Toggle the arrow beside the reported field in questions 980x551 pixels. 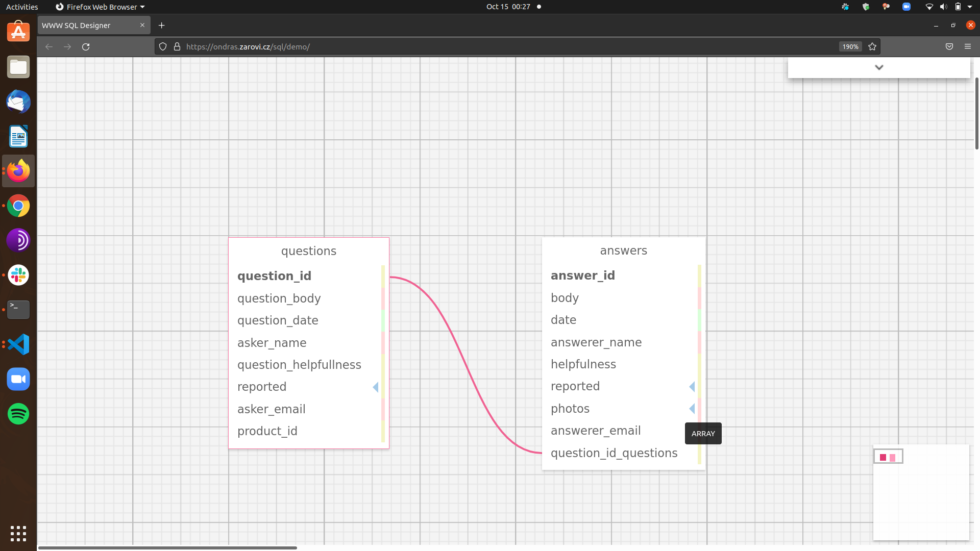[375, 387]
